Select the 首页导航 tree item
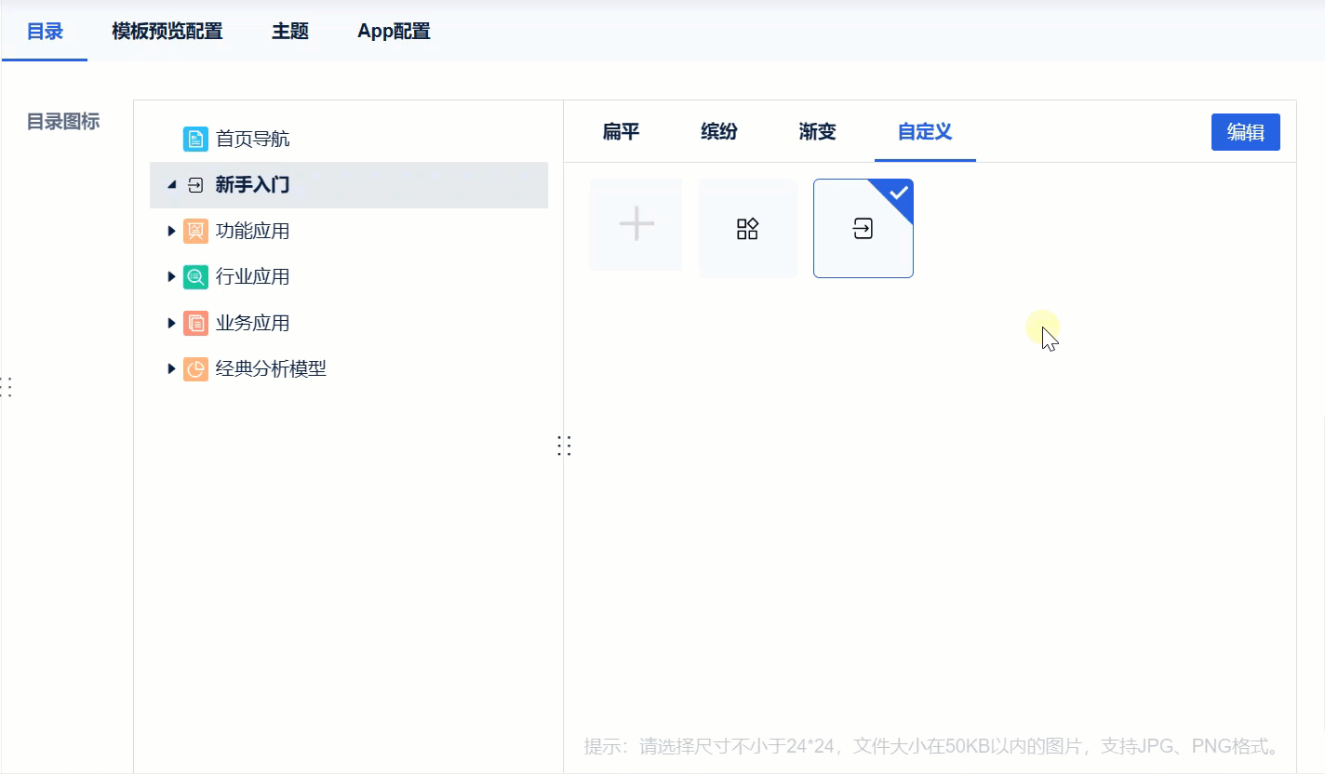This screenshot has width=1325, height=774. pos(253,139)
